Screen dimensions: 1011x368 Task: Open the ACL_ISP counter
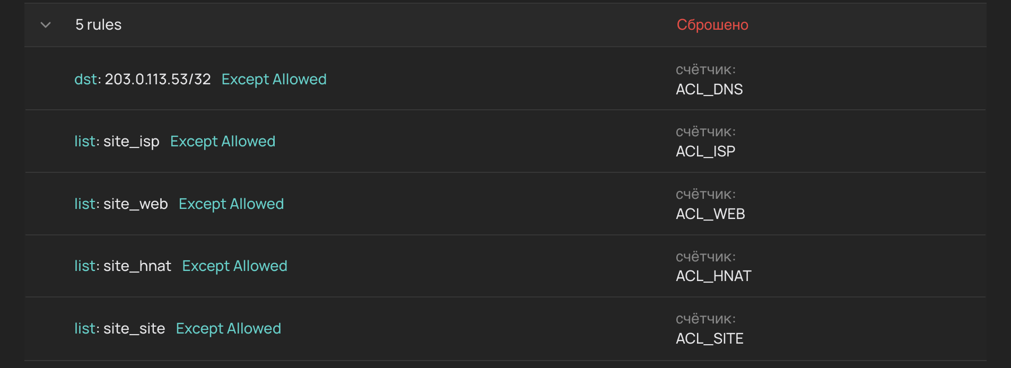705,152
